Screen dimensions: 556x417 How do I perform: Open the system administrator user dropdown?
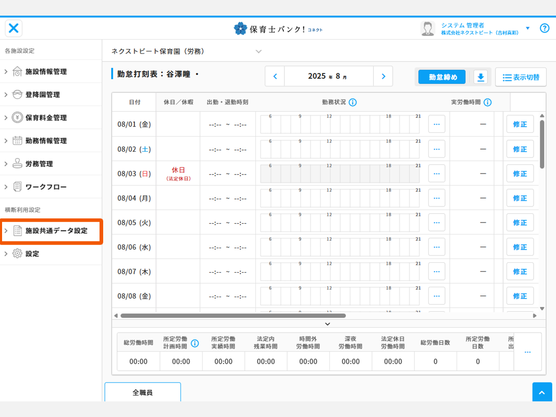click(x=527, y=28)
